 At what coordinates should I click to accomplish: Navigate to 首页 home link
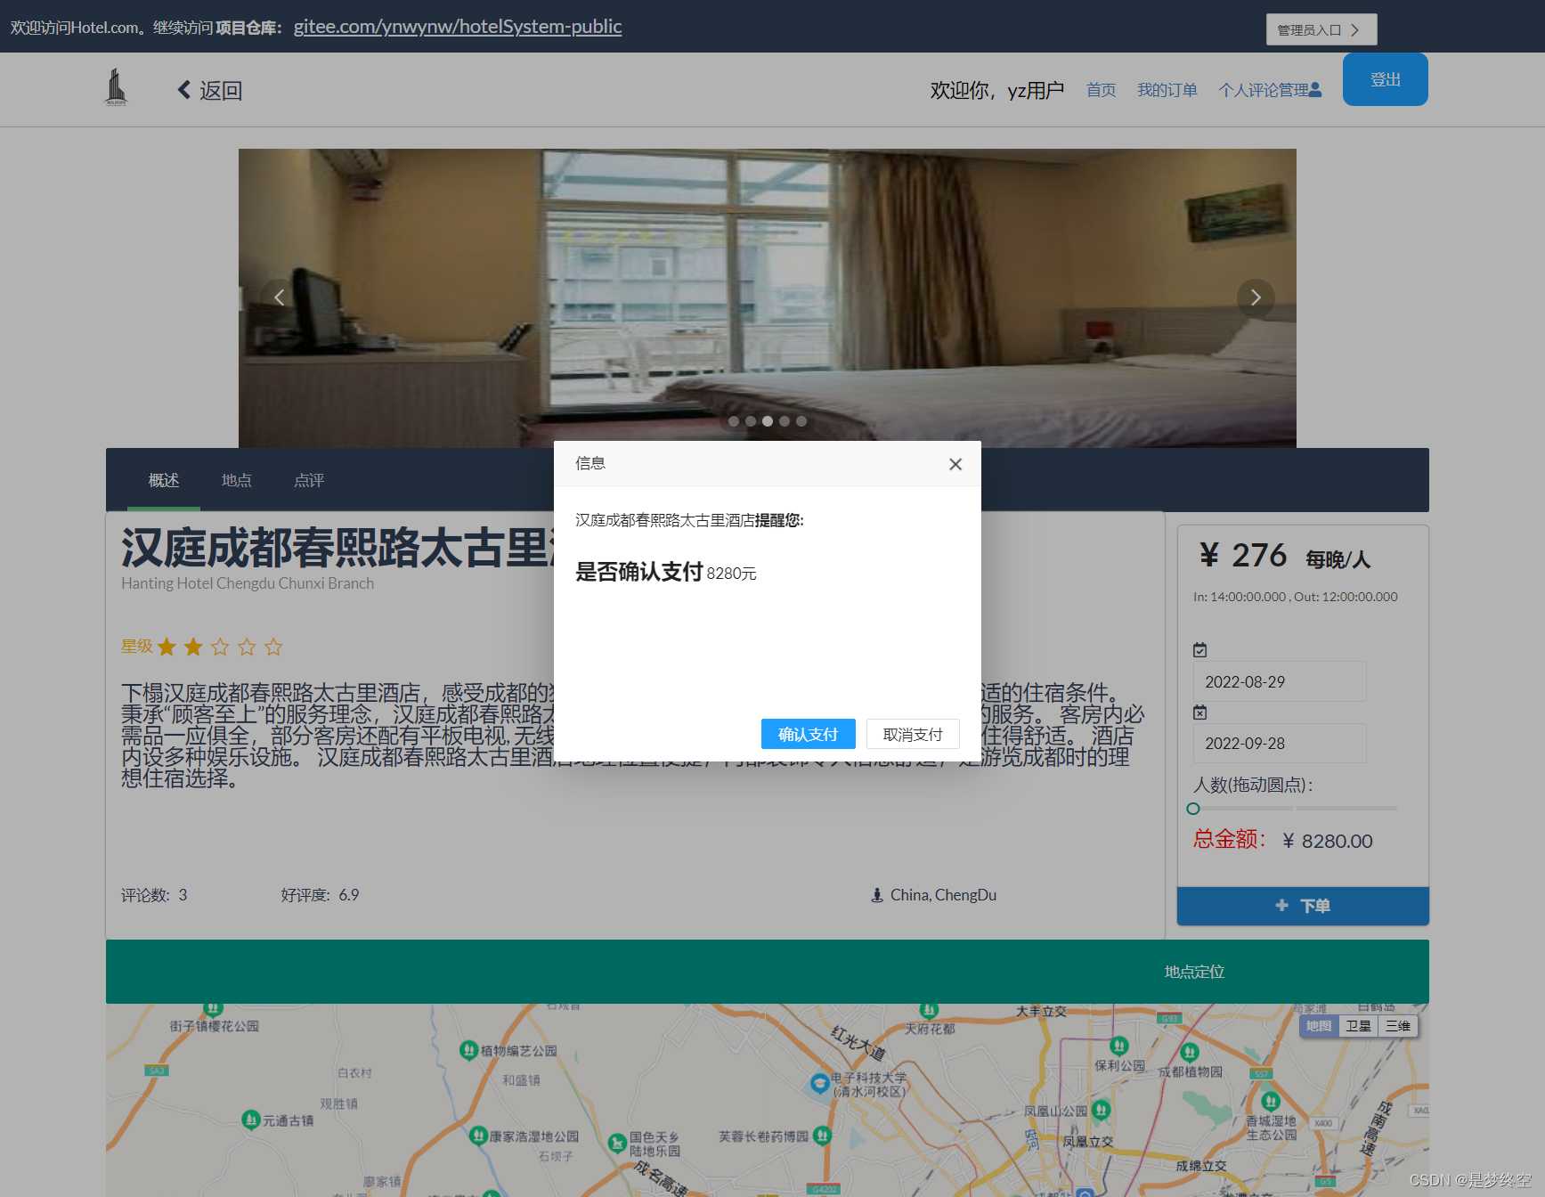pos(1101,90)
